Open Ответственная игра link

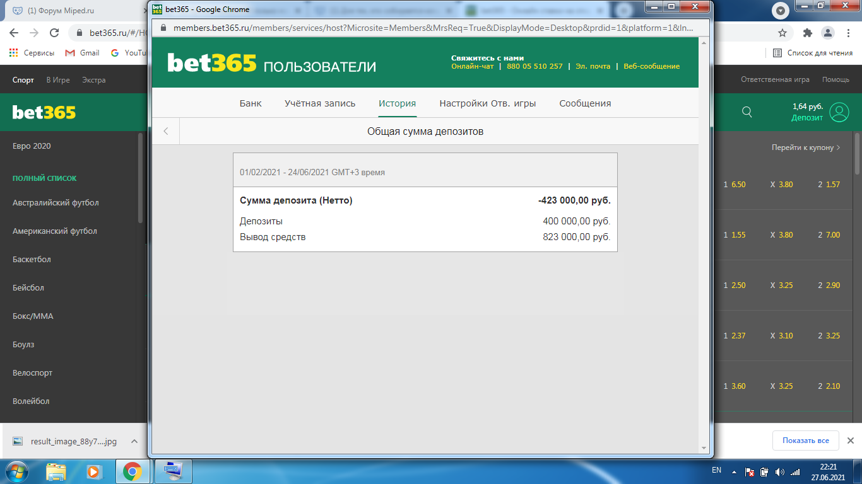click(x=775, y=80)
